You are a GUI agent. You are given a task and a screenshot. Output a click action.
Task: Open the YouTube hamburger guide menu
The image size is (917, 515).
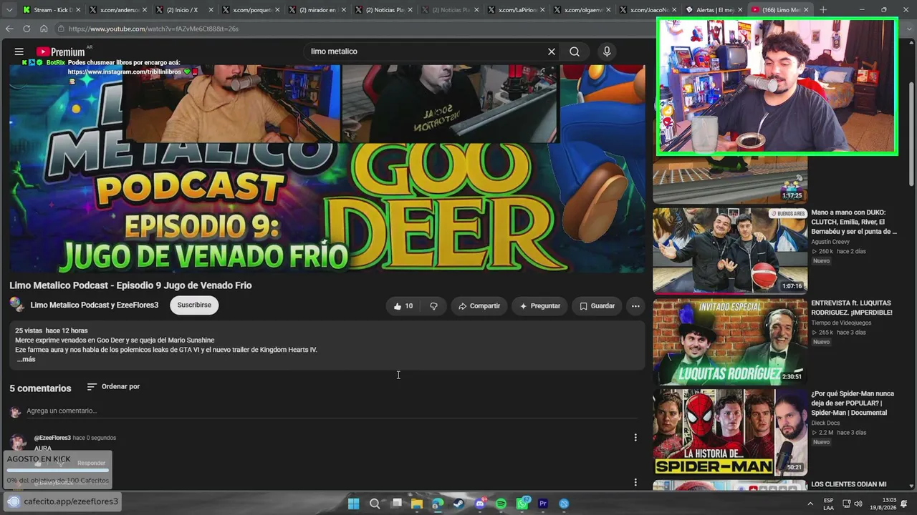tap(19, 51)
